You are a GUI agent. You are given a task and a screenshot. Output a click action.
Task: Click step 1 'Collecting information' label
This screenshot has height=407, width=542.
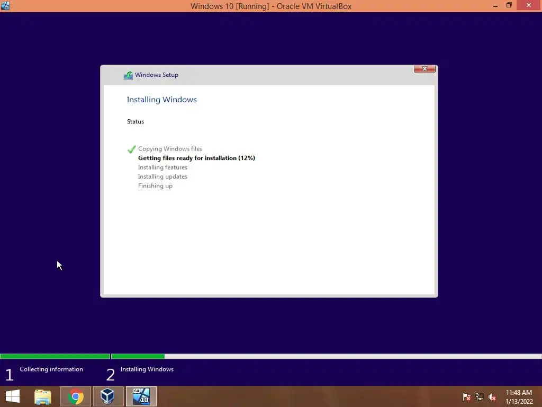tap(51, 369)
